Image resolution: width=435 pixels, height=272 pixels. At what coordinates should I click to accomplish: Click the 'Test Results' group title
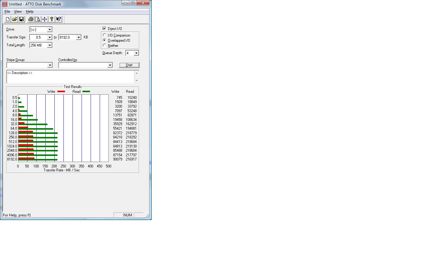point(72,87)
